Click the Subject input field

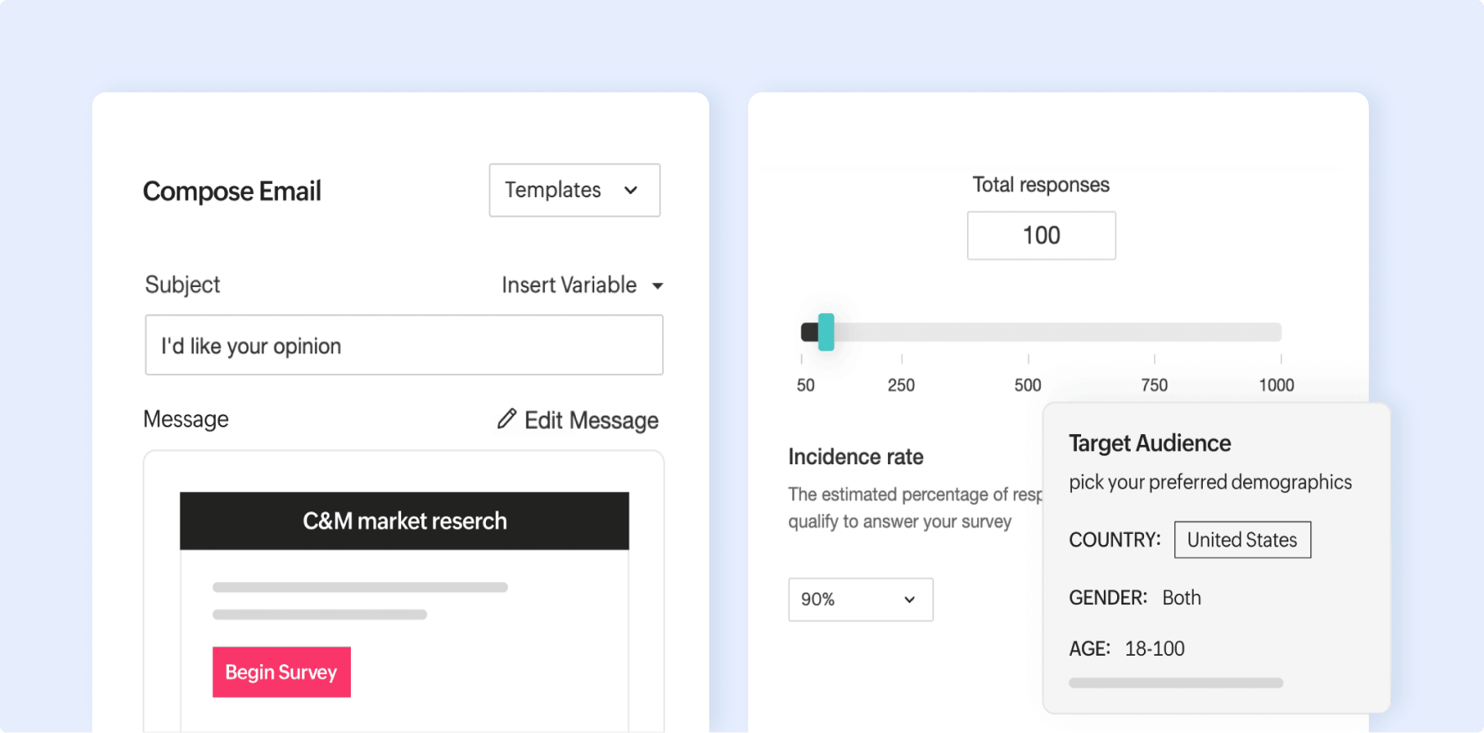point(404,345)
